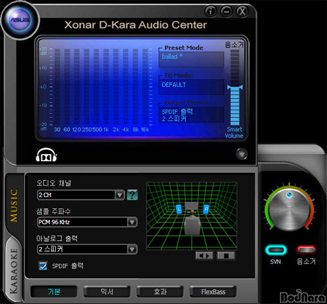Open the FlexBass tab
This screenshot has width=327, height=304.
tap(213, 292)
